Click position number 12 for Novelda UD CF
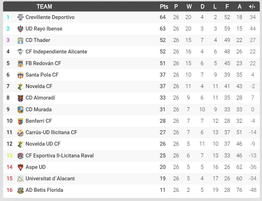Viewport: 262px width, 201px height. point(10,144)
